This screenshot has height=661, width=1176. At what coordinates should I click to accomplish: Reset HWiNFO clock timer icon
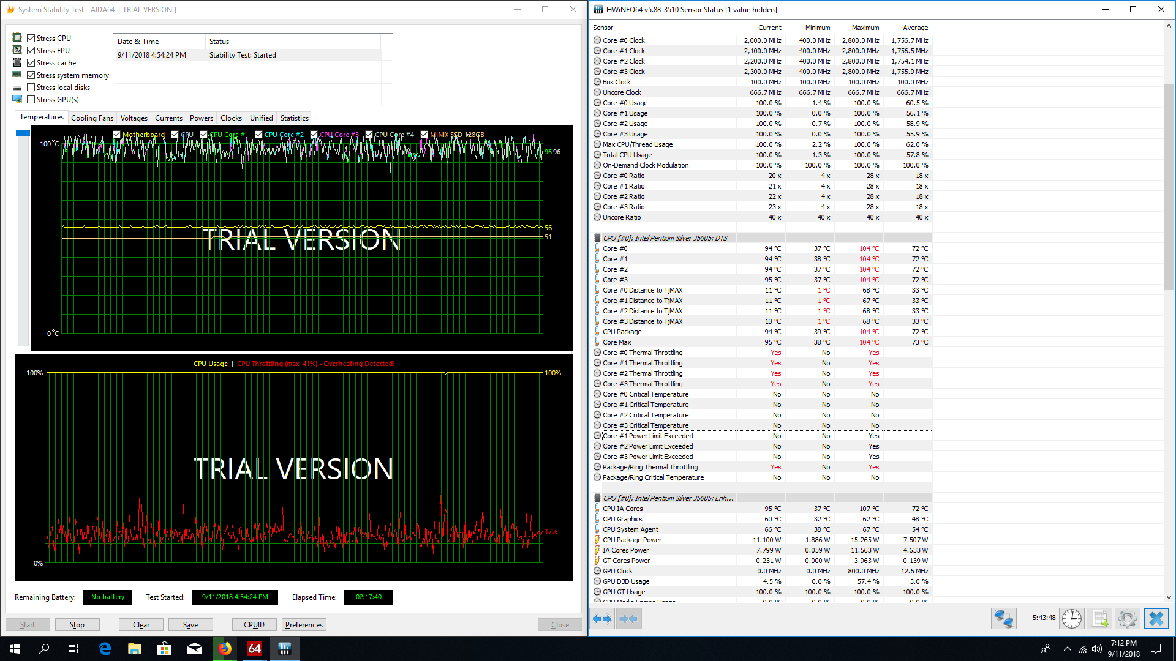click(1071, 619)
